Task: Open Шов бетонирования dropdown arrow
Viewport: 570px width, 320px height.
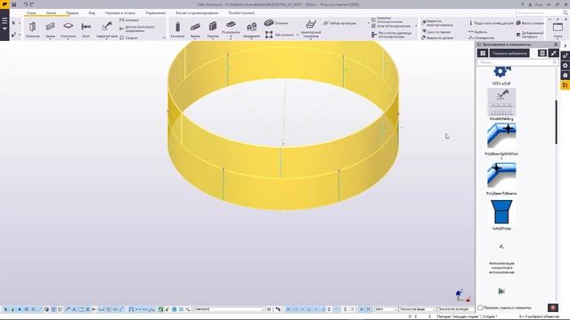Action: [416, 26]
